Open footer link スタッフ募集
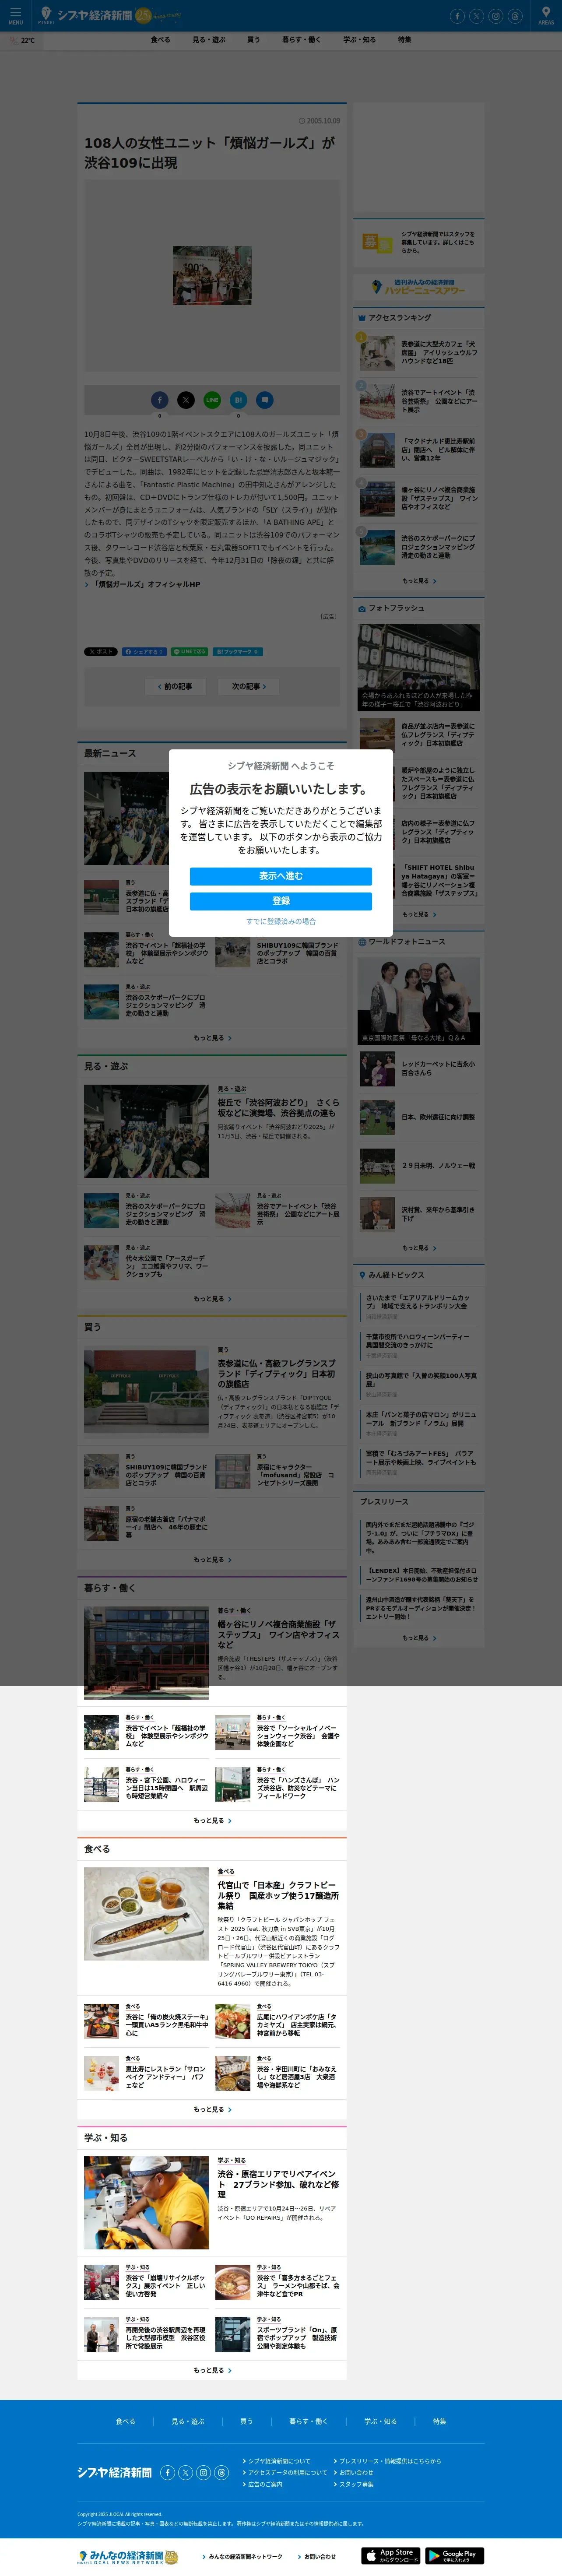Viewport: 562px width, 2576px height. point(356,2484)
